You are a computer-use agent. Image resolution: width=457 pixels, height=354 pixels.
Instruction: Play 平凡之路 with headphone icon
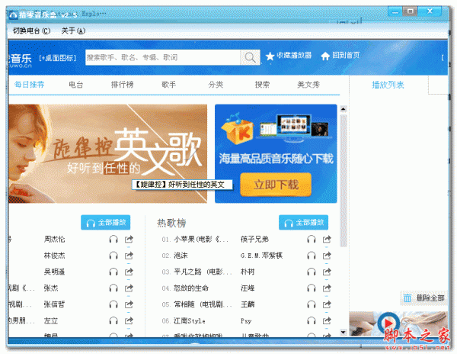pyautogui.click(x=312, y=272)
